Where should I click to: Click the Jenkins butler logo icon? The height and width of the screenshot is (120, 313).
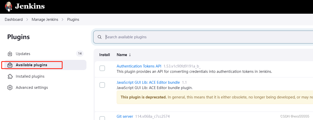point(9,6)
